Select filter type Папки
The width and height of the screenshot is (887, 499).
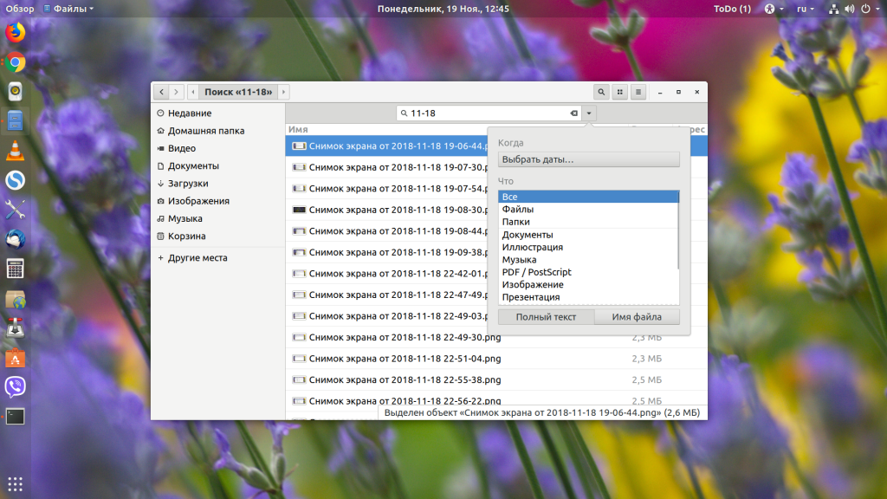pyautogui.click(x=588, y=222)
